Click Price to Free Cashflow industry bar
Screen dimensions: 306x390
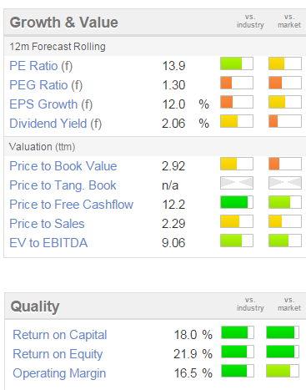(x=237, y=202)
